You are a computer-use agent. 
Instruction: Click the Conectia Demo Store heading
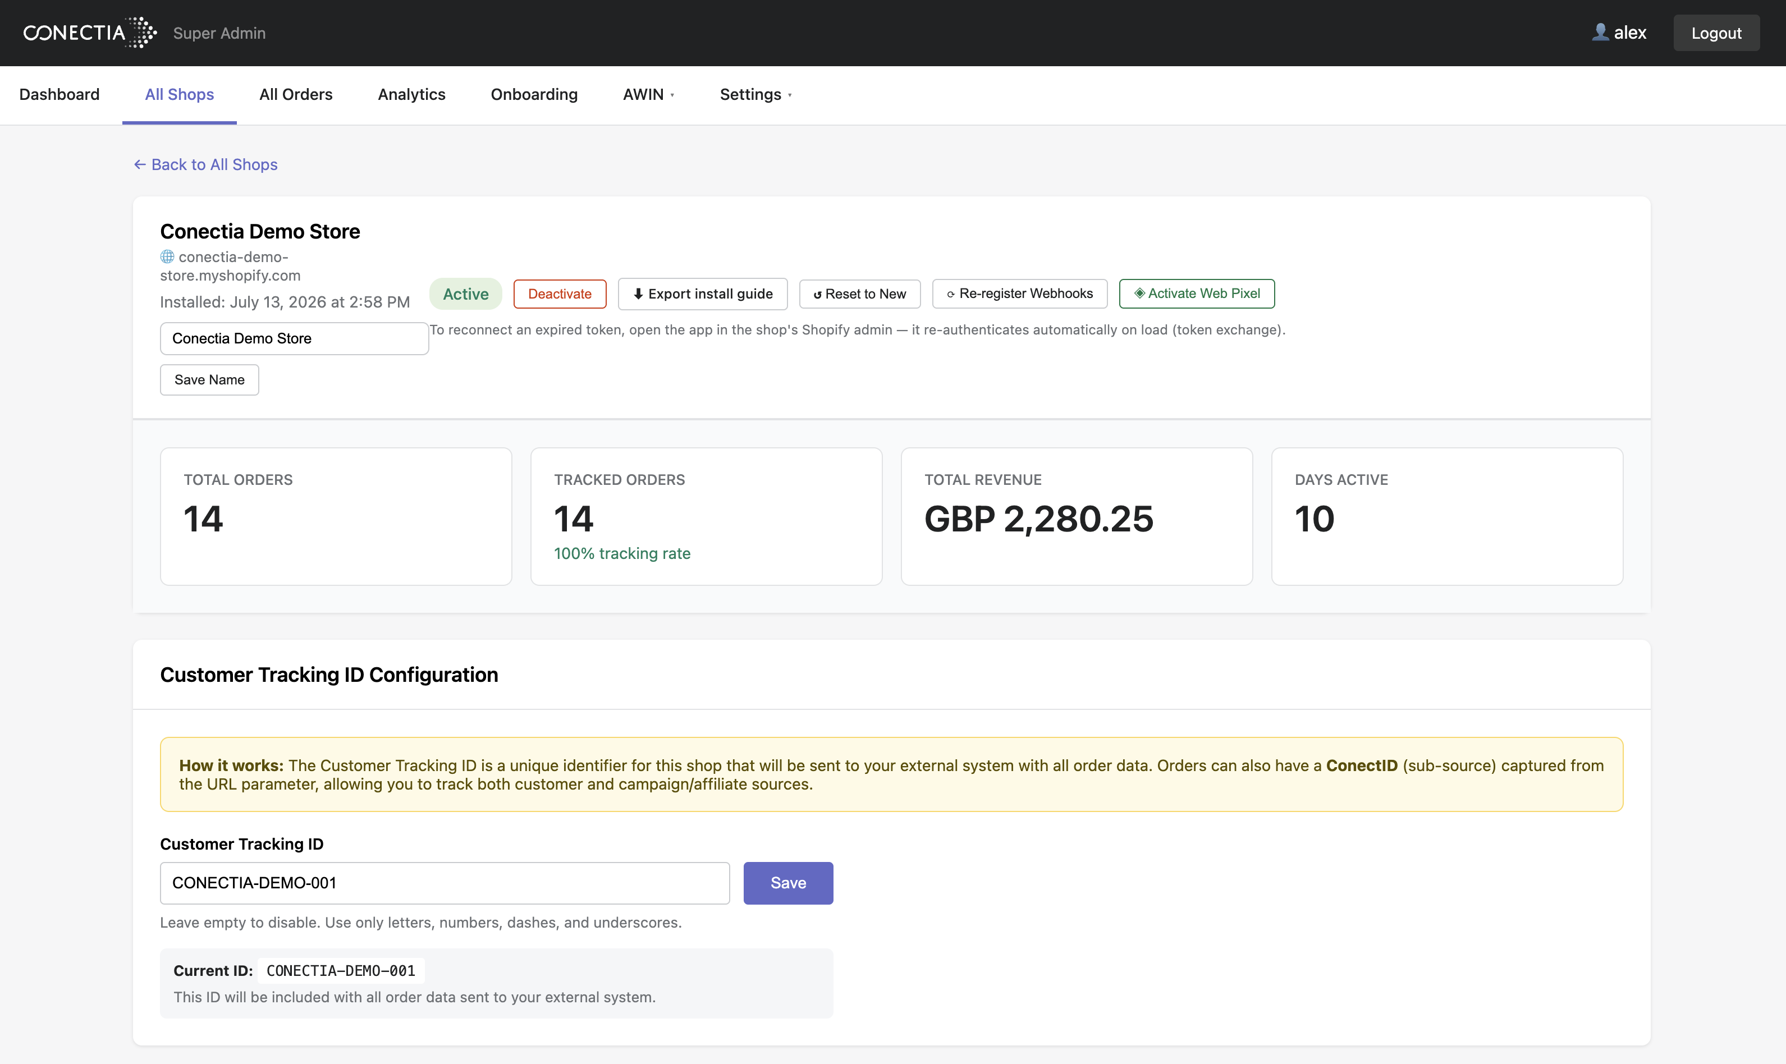[260, 232]
